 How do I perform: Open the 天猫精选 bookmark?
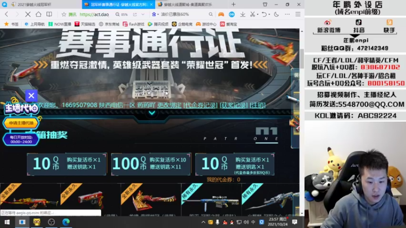pyautogui.click(x=85, y=24)
